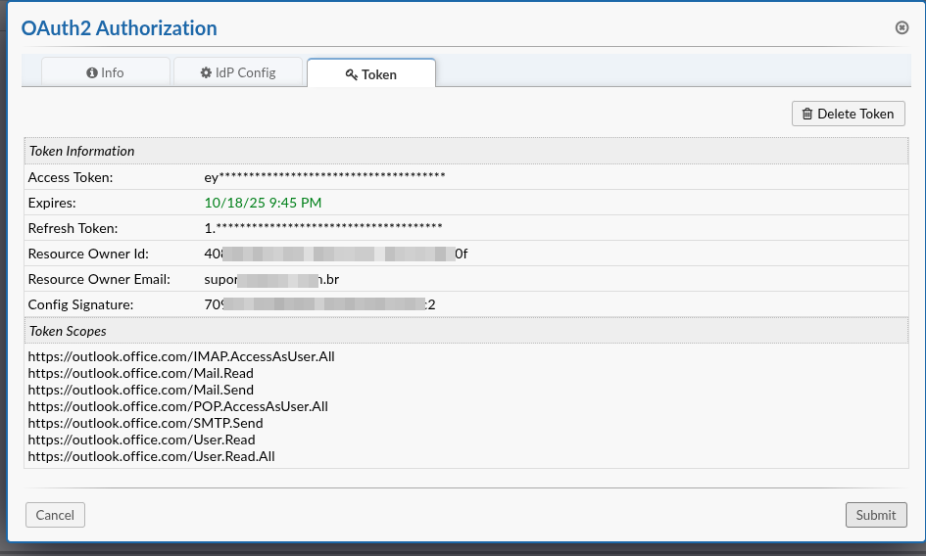
Task: Click the SMTP.Send scope entry
Action: (145, 423)
